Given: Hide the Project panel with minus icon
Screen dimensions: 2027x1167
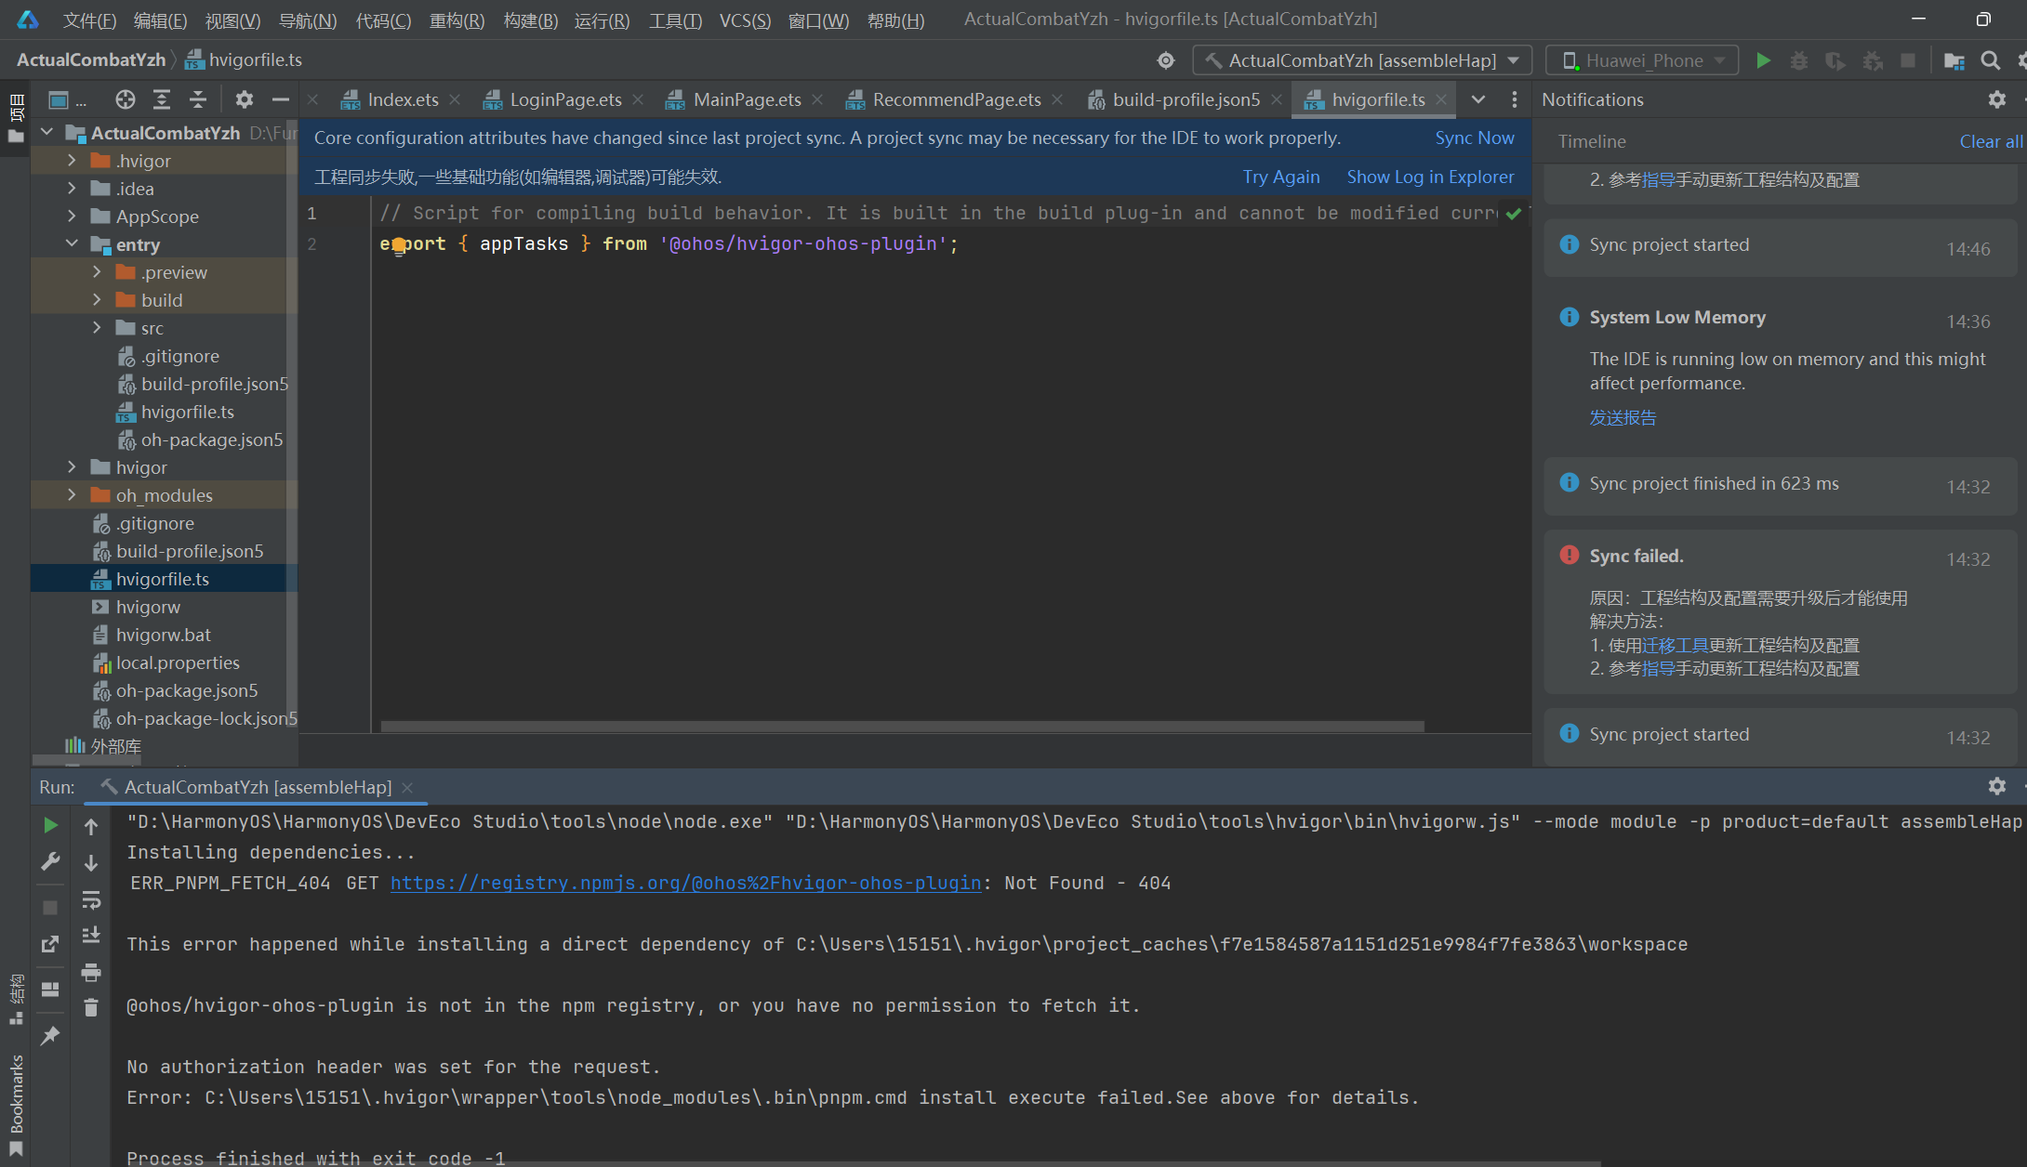Looking at the screenshot, I should [x=280, y=99].
